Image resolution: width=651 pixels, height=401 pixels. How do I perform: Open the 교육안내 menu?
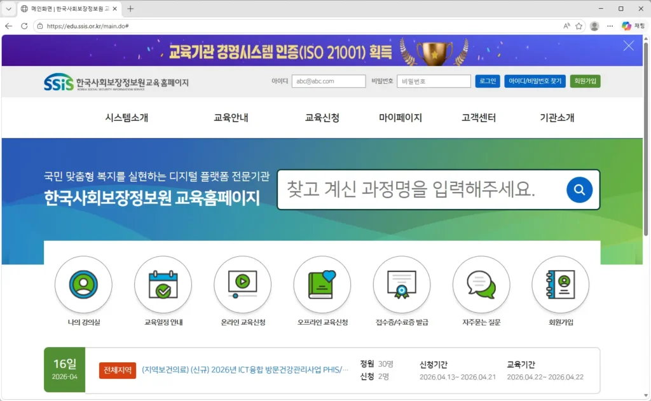[231, 118]
